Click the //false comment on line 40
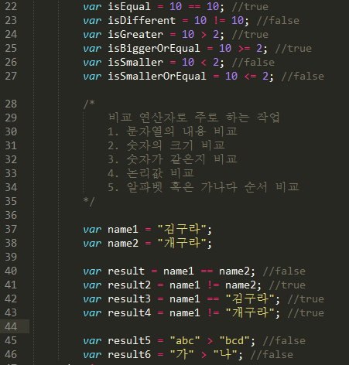 click(284, 271)
